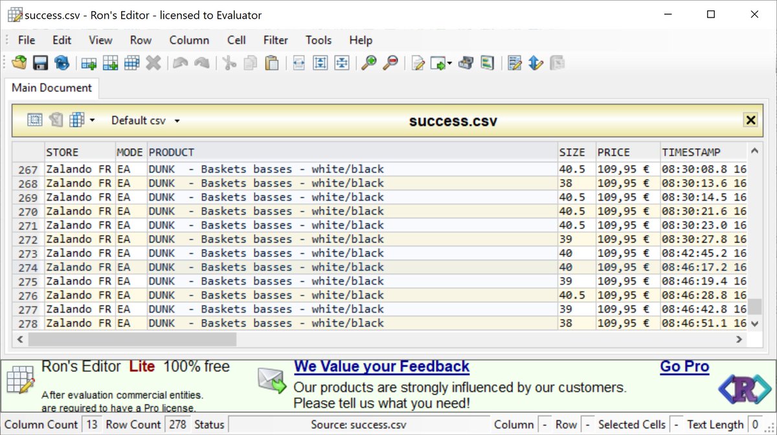This screenshot has width=777, height=435.
Task: Select the Main Document tab
Action: click(x=52, y=87)
